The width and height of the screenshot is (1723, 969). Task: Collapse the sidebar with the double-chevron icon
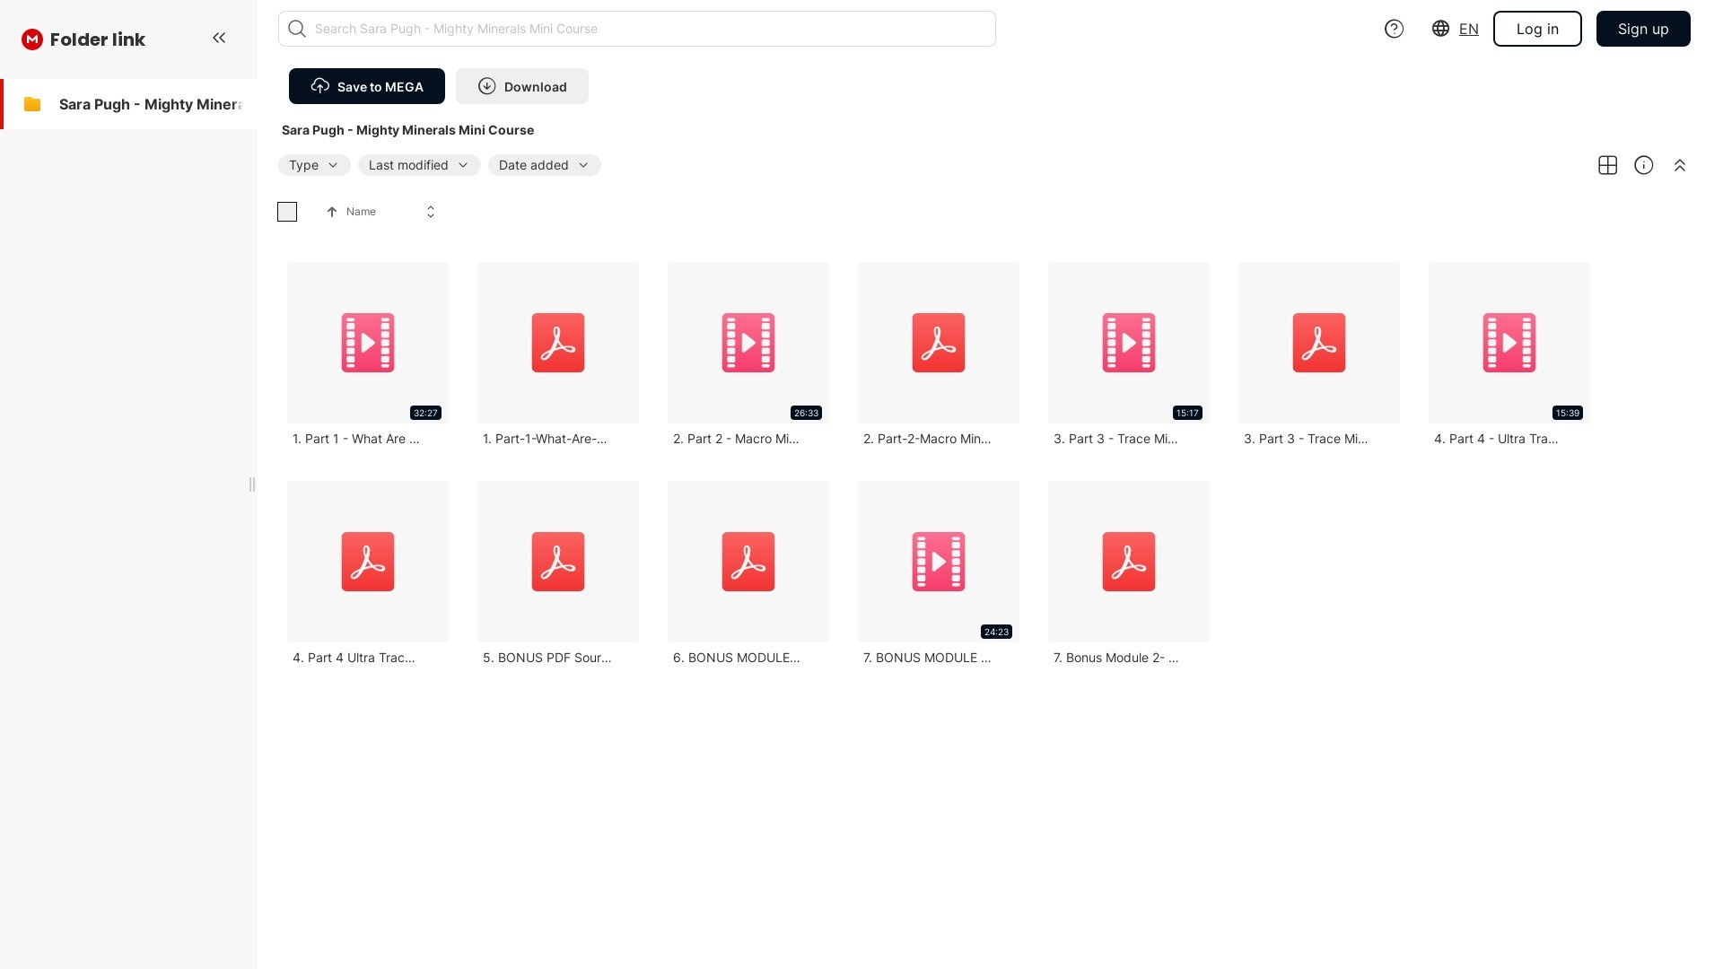(219, 38)
